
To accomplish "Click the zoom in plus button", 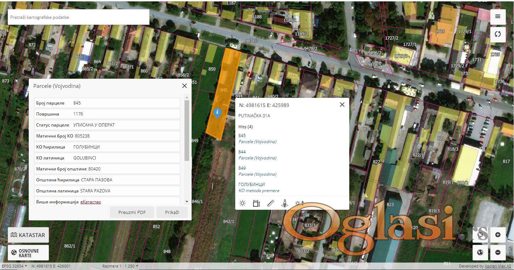I will (x=498, y=235).
